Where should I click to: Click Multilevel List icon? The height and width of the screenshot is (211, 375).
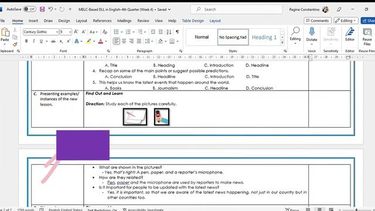pyautogui.click(x=140, y=32)
